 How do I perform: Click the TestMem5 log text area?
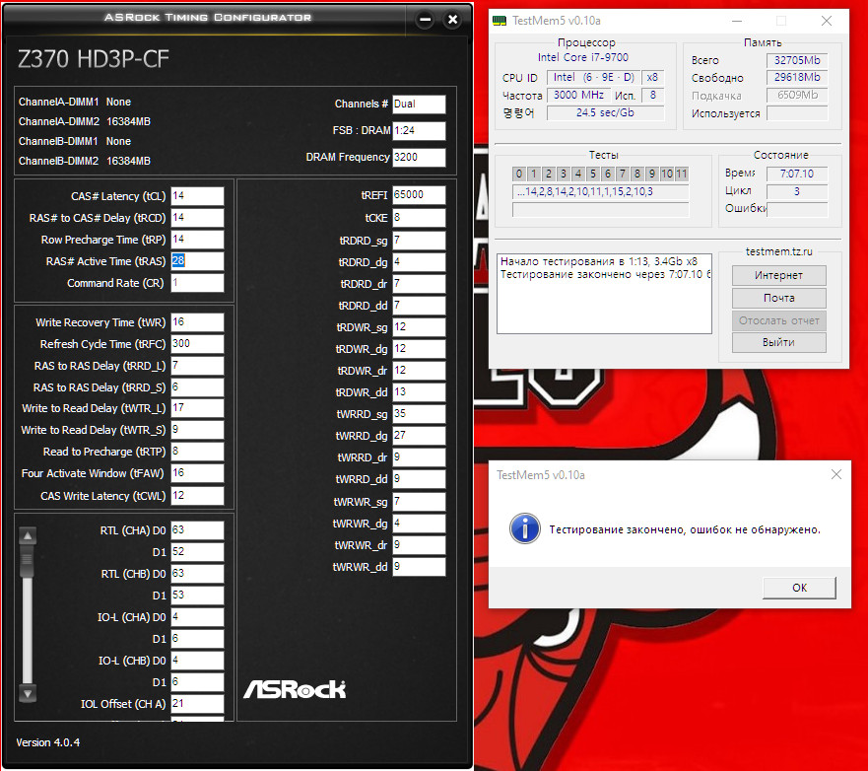pyautogui.click(x=604, y=294)
